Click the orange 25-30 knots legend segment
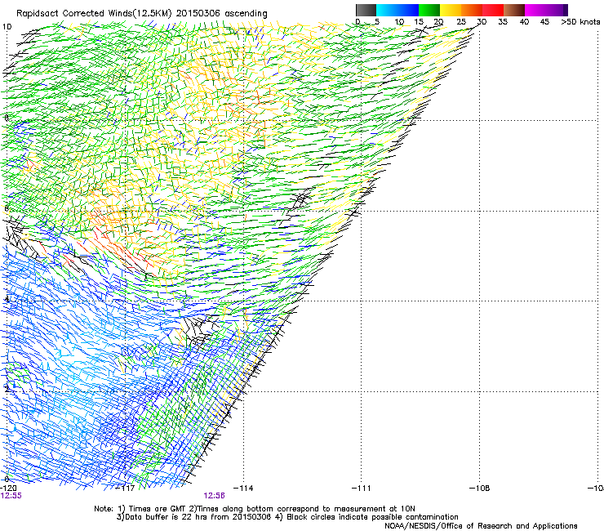This screenshot has height=531, width=604. point(472,10)
